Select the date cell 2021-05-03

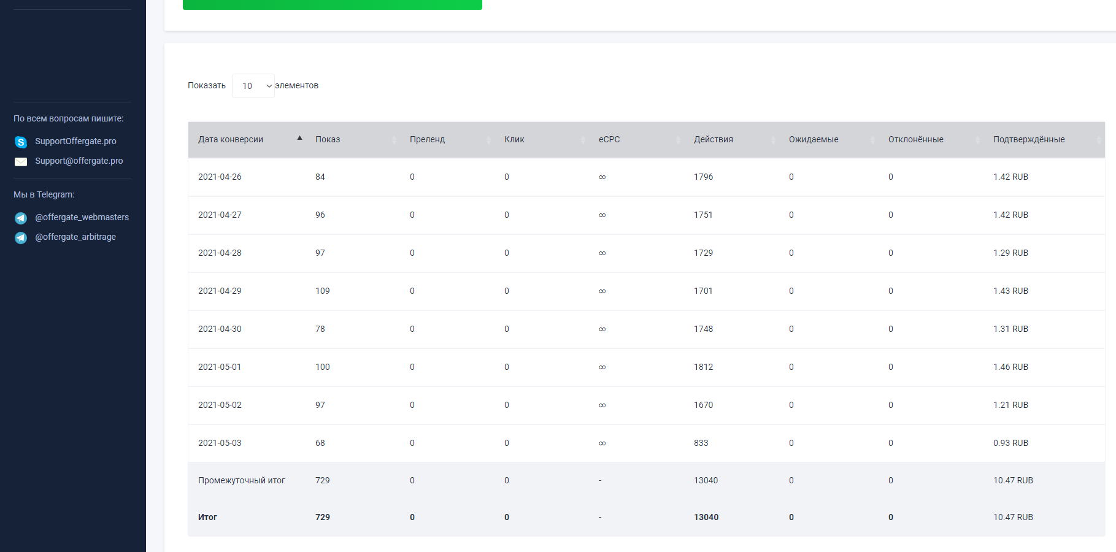click(220, 443)
